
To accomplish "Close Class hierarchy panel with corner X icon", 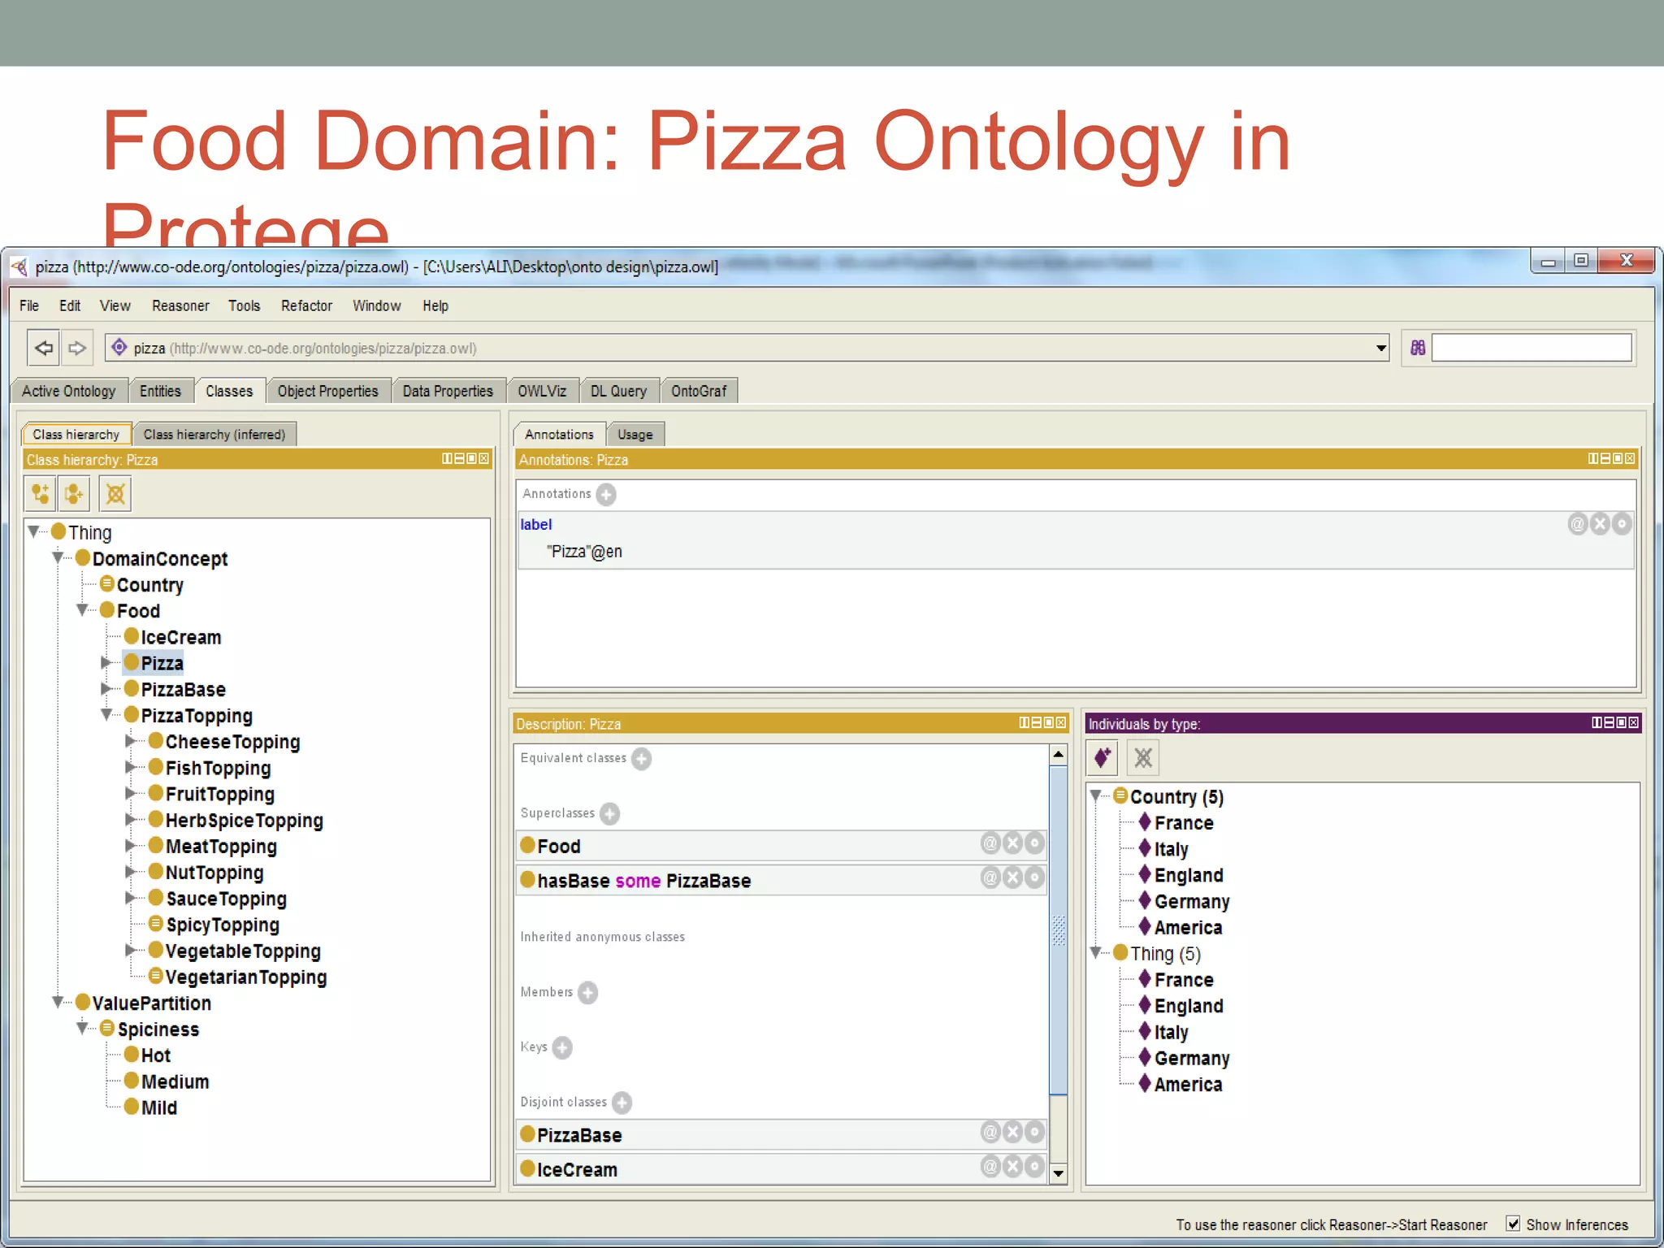I will [x=484, y=459].
